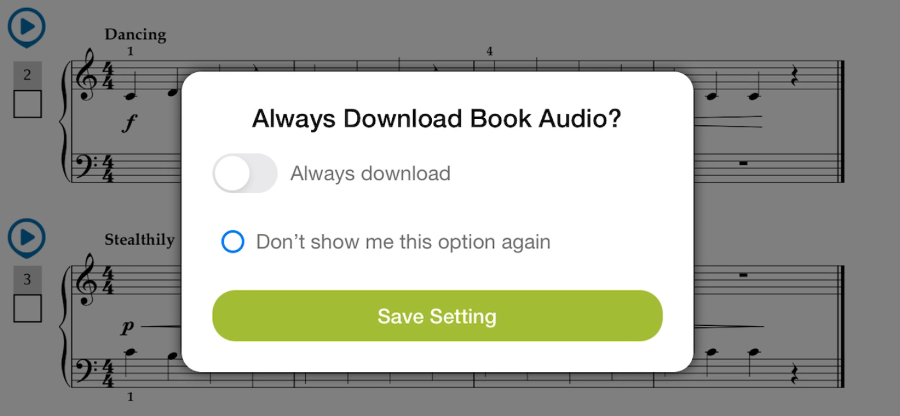
Task: Click the "Always Download Book Audio?" heading
Action: click(437, 118)
